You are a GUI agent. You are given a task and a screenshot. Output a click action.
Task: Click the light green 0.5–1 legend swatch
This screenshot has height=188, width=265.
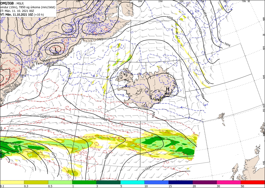coord(60,182)
